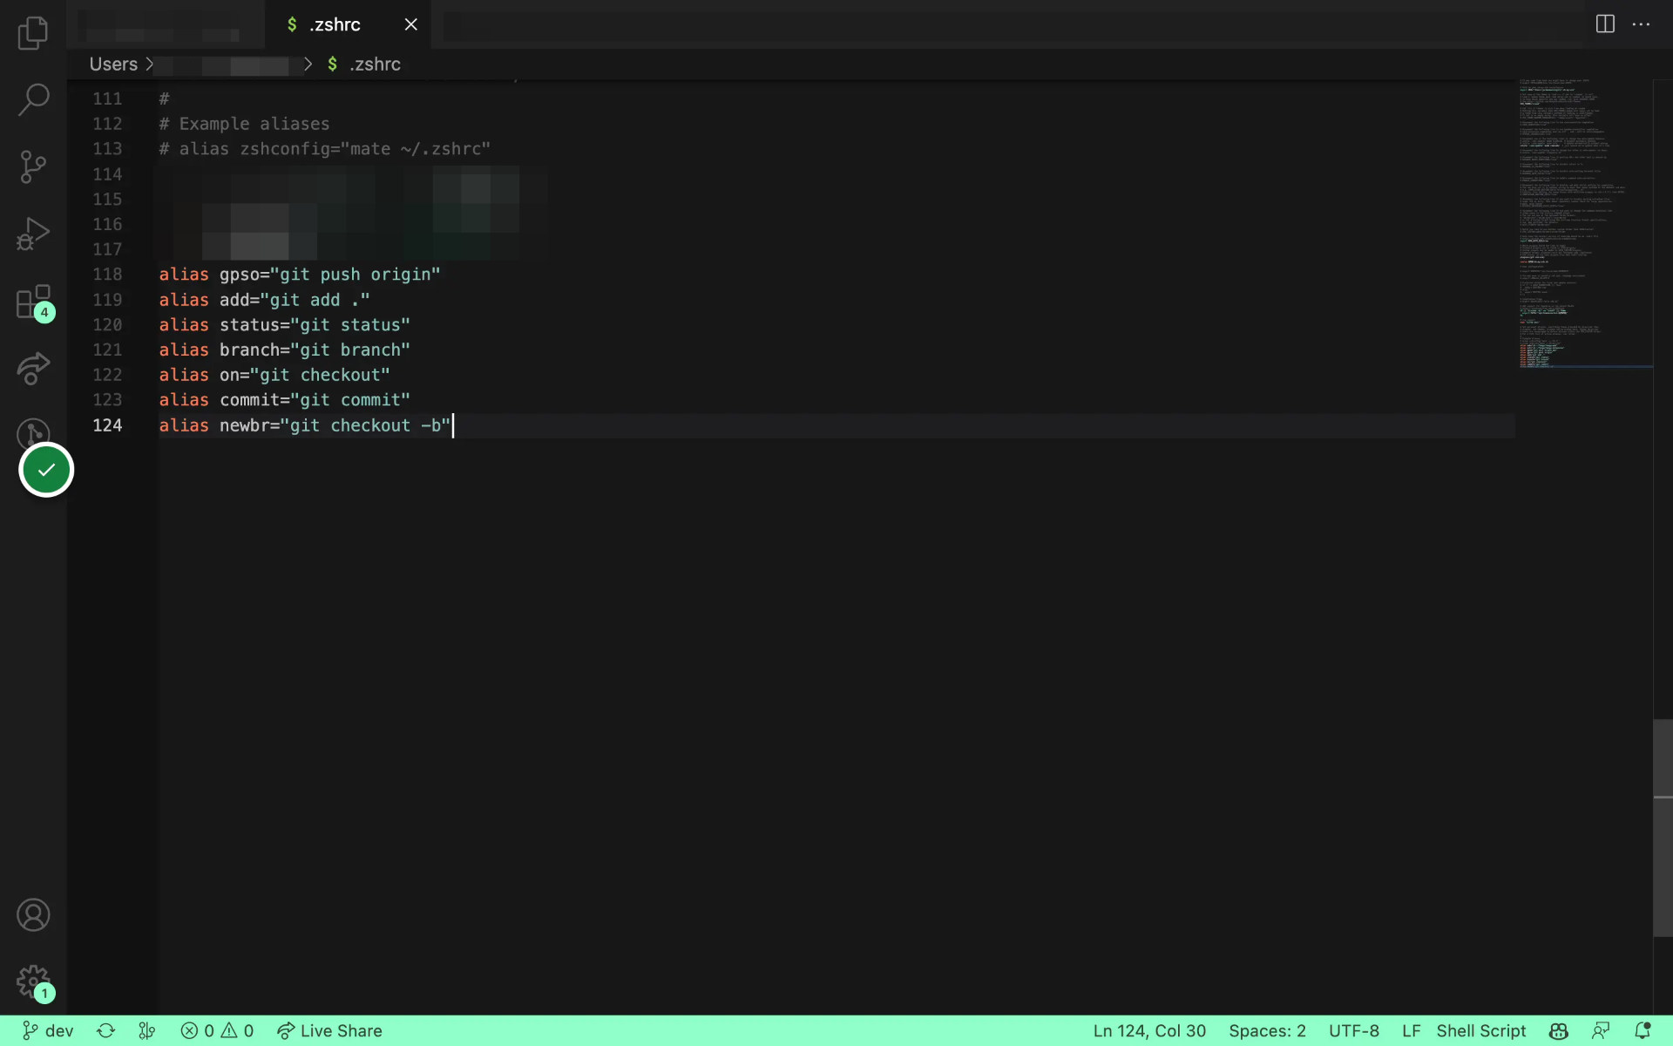Split the editor to the right

(1605, 24)
